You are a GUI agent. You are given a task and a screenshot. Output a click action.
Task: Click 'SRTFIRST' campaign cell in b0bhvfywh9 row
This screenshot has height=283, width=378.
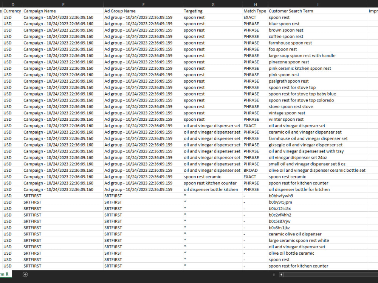63,196
